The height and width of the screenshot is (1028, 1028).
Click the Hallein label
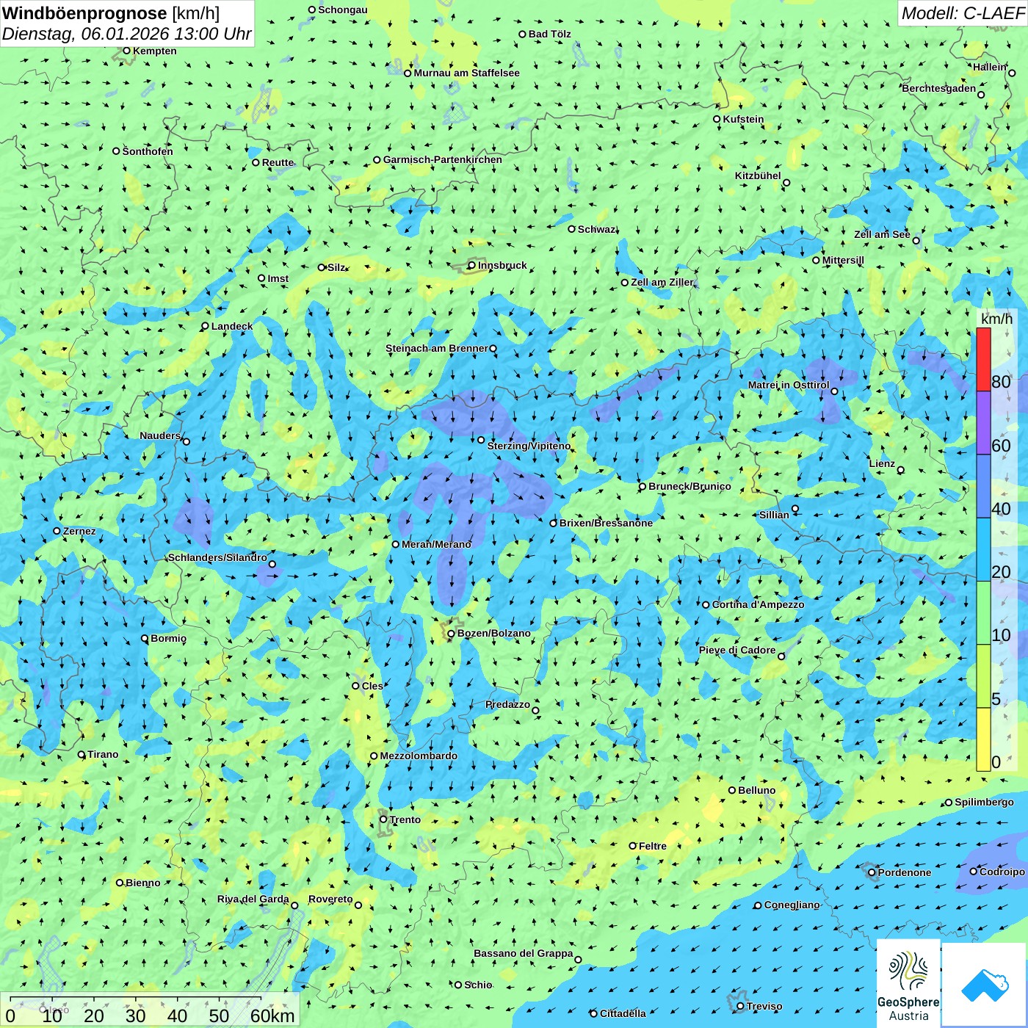point(990,67)
